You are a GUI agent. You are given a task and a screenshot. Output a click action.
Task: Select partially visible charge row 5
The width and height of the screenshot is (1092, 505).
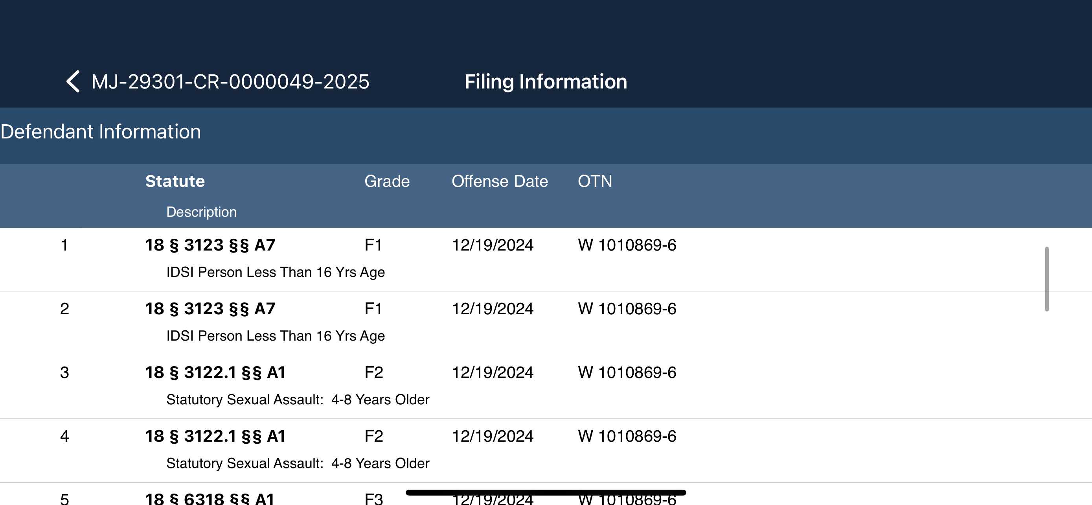[546, 494]
